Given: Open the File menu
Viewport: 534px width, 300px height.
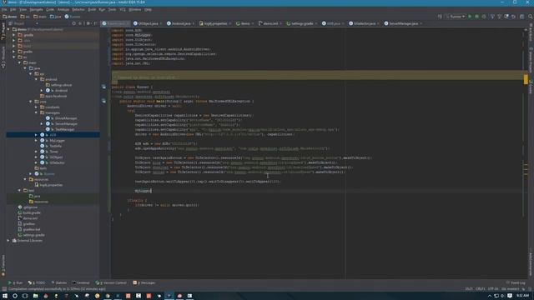Looking at the screenshot, I should 4,9.
